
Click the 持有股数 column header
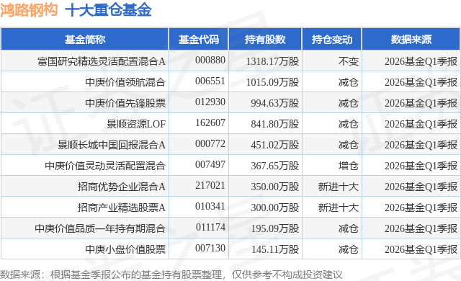tap(265, 40)
